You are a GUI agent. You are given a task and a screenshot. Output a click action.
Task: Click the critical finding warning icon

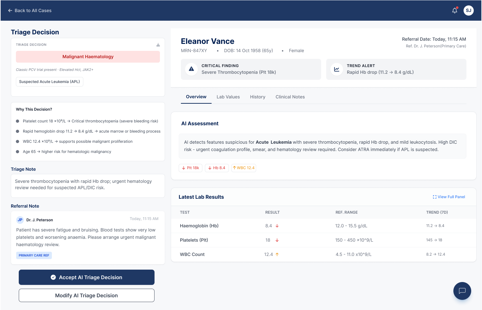[191, 69]
